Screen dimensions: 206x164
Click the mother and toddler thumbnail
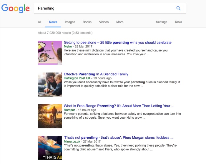click(x=50, y=85)
